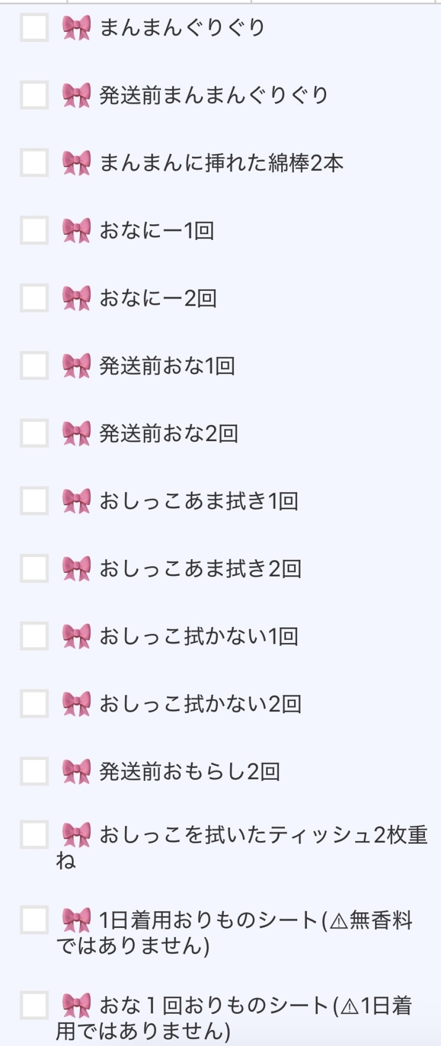Tick the 発送前まんまんぐりぐり option box
The width and height of the screenshot is (441, 1046).
click(34, 96)
